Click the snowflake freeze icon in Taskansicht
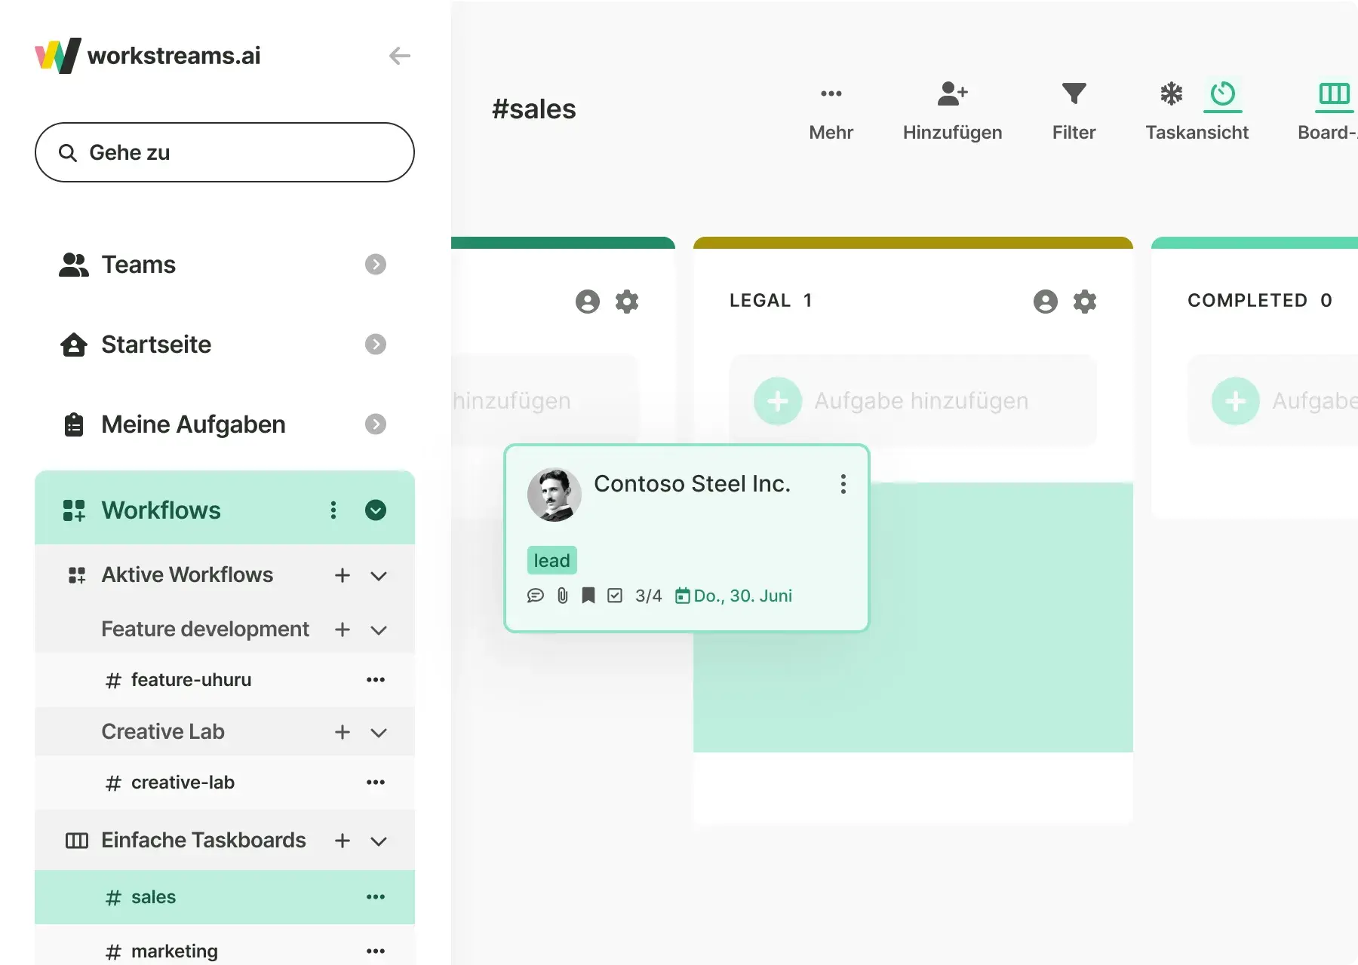Viewport: 1358px width, 965px height. 1171,93
